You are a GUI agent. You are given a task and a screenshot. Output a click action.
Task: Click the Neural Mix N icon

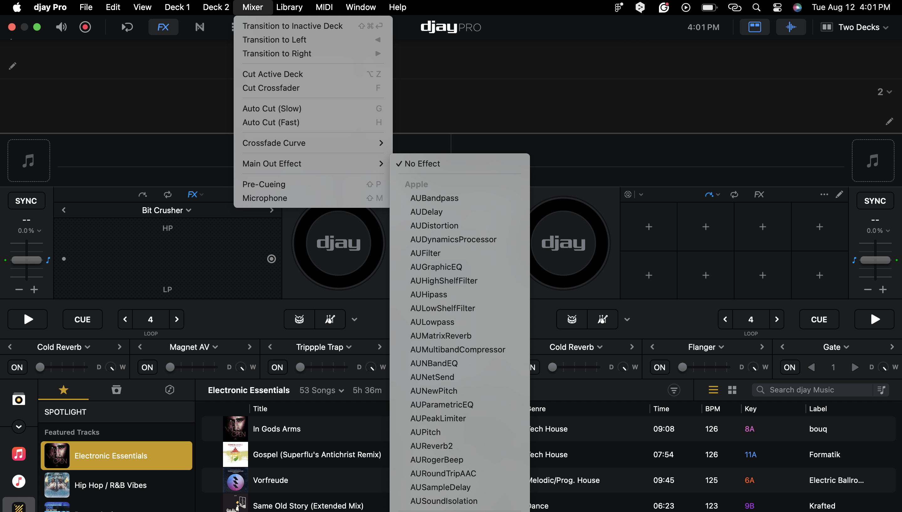point(200,27)
